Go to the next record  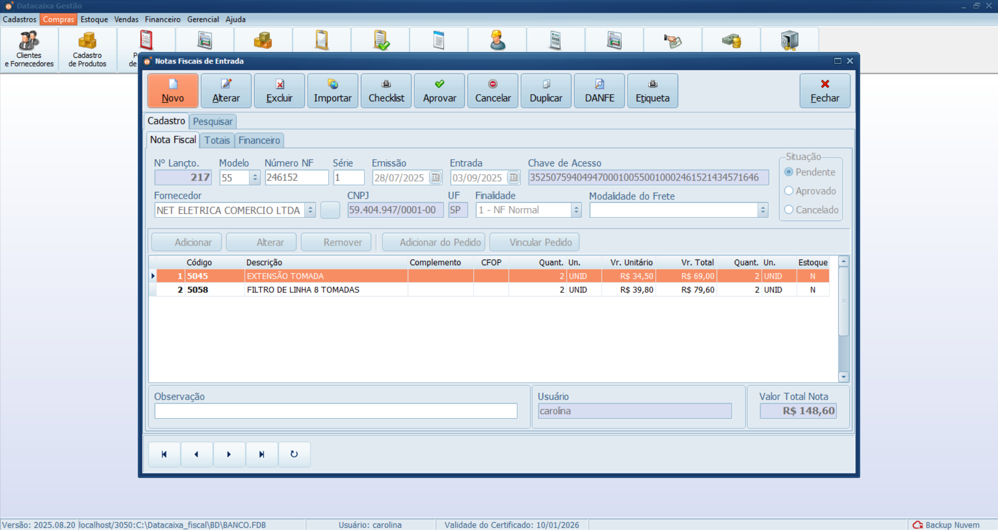click(229, 454)
